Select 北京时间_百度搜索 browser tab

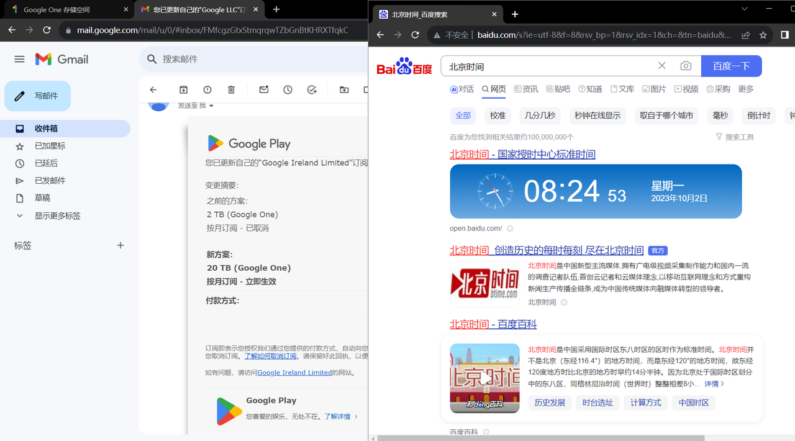tap(438, 14)
